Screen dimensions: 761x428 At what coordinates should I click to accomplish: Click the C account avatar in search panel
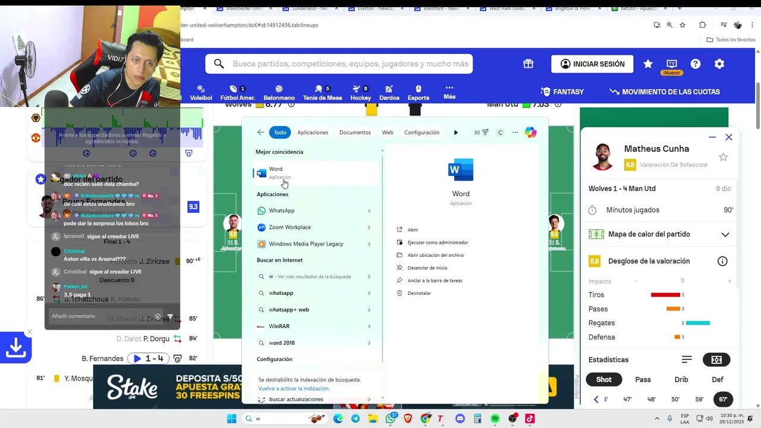coord(500,133)
